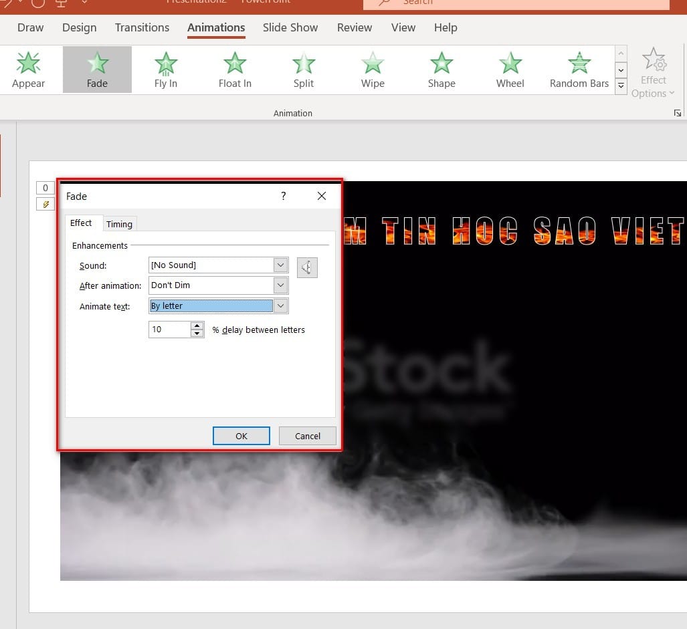Select the Effect tab in Fade dialog
Viewport: 687px width, 629px height.
point(81,223)
